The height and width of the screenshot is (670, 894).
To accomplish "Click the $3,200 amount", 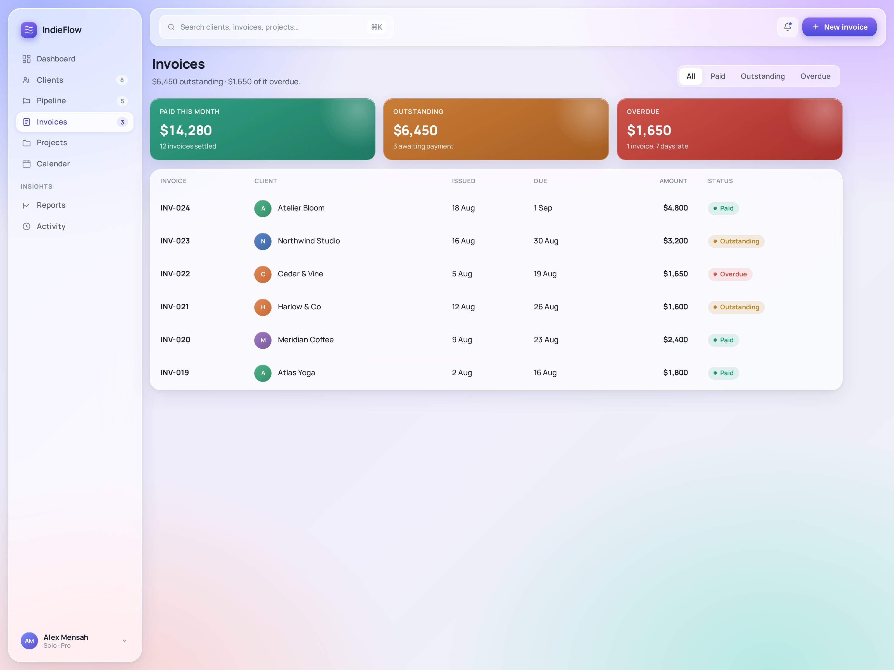I will click(x=675, y=241).
